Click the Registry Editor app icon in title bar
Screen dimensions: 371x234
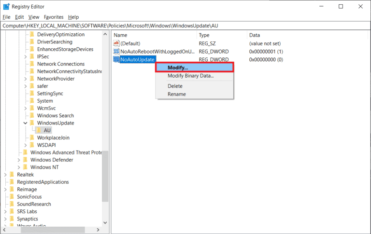tap(6, 6)
